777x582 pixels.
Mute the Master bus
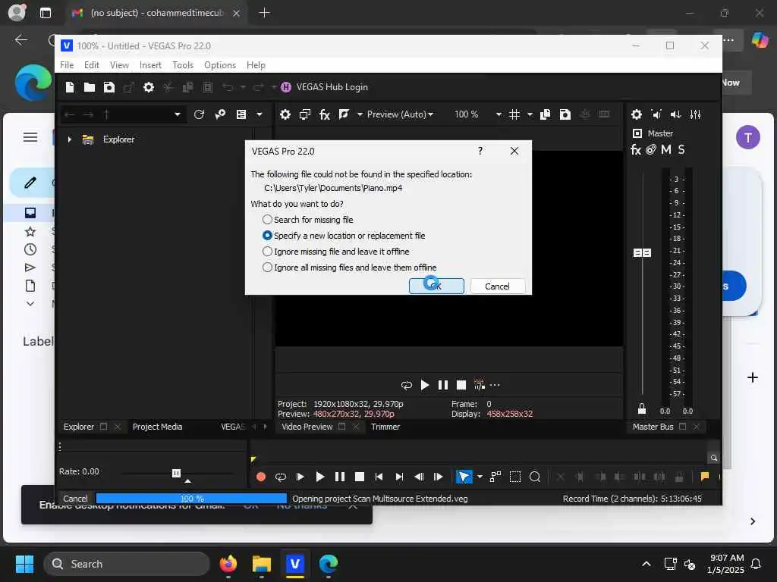click(666, 149)
